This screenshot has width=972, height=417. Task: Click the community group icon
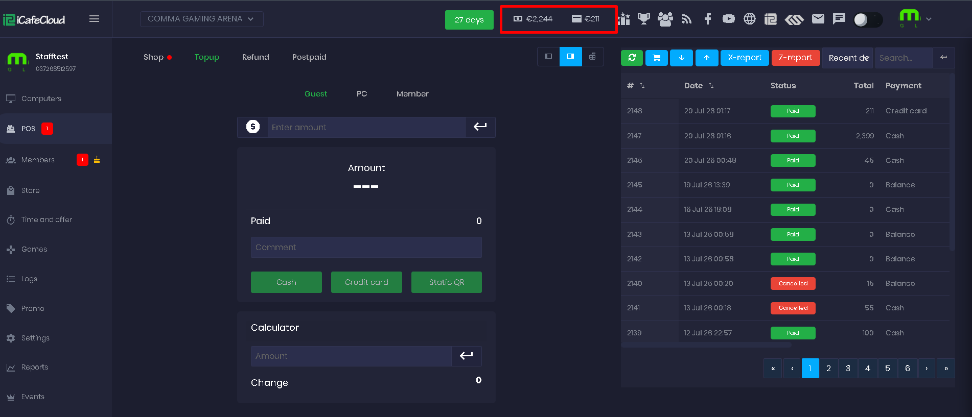[x=665, y=19]
